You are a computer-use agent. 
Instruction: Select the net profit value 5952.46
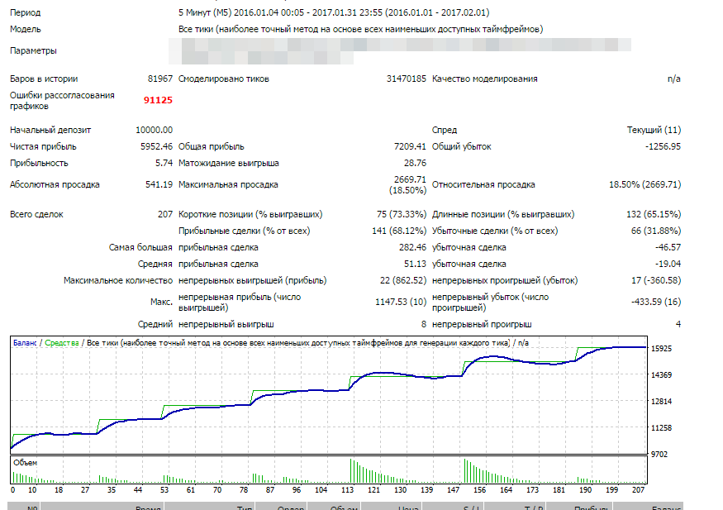tap(155, 146)
